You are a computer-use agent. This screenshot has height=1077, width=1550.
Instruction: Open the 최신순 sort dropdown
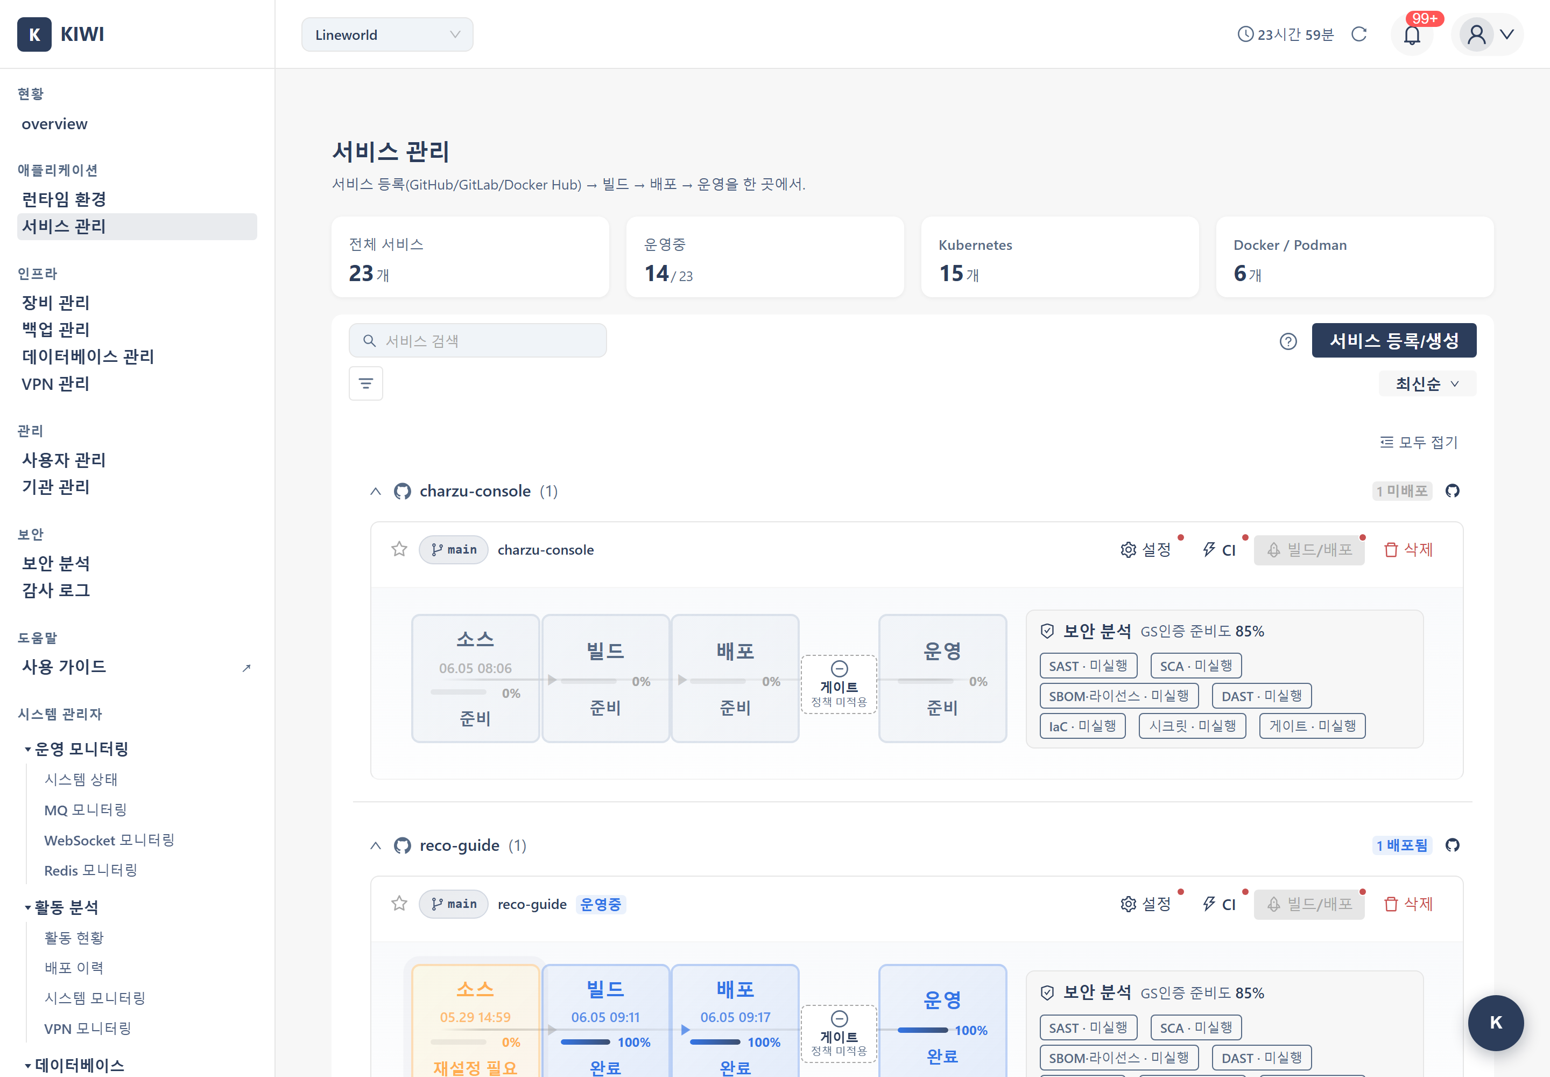click(x=1427, y=383)
